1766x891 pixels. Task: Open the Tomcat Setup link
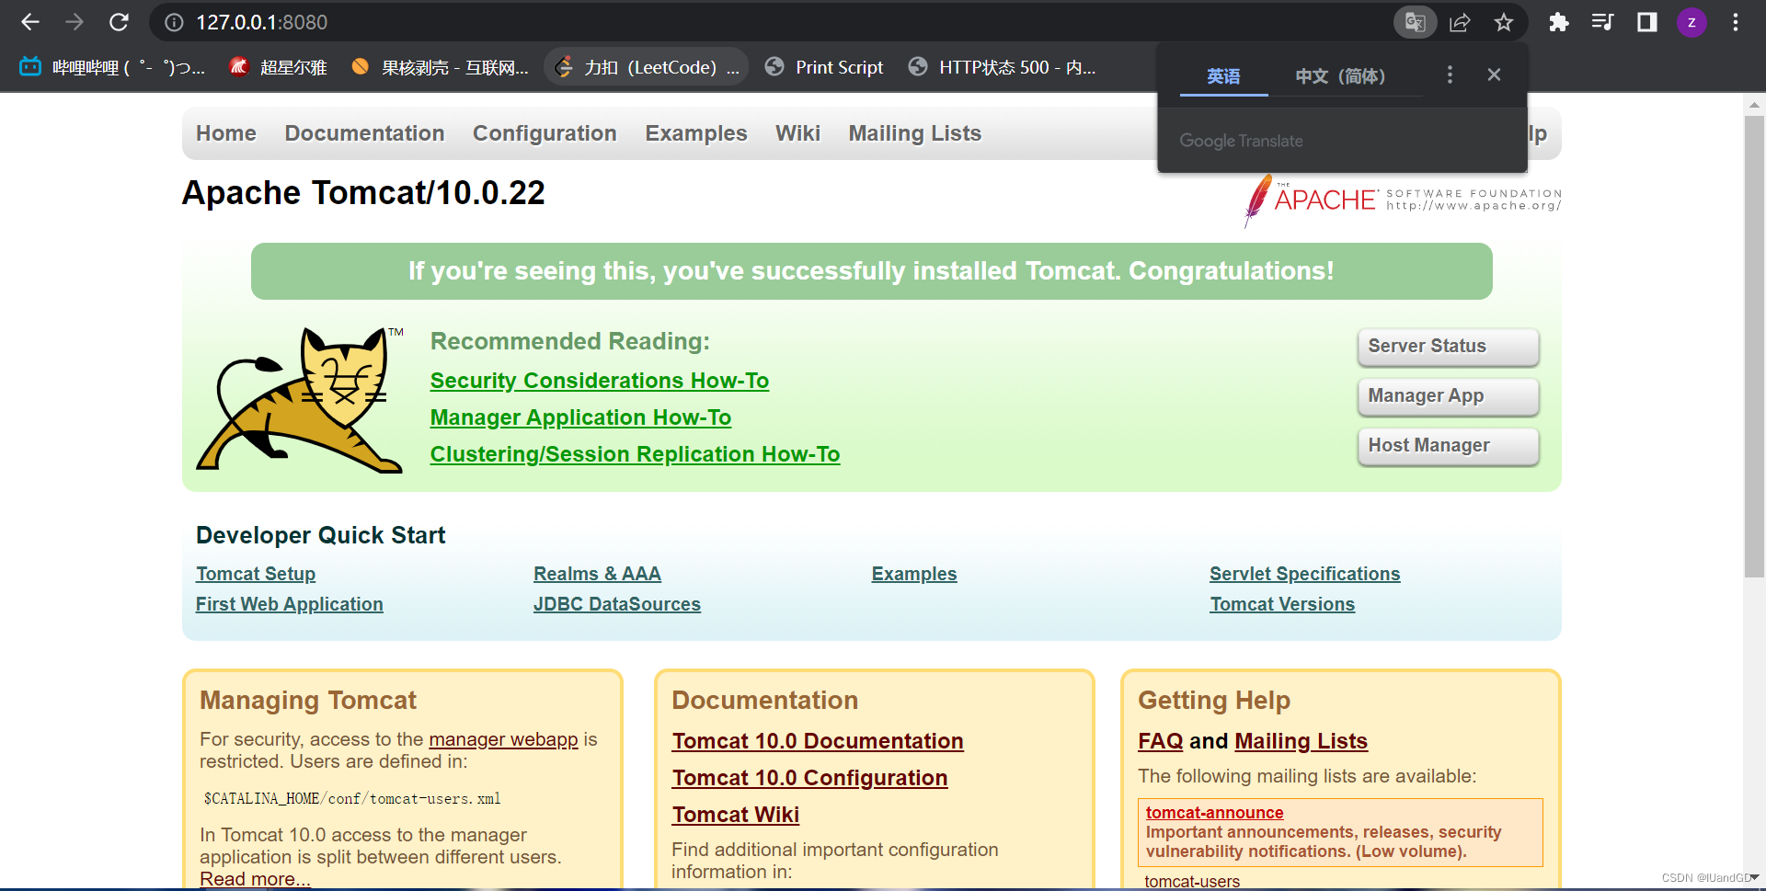tap(256, 574)
